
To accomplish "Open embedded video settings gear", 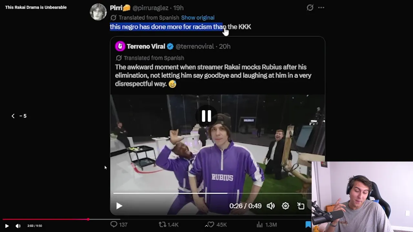I will [286, 206].
